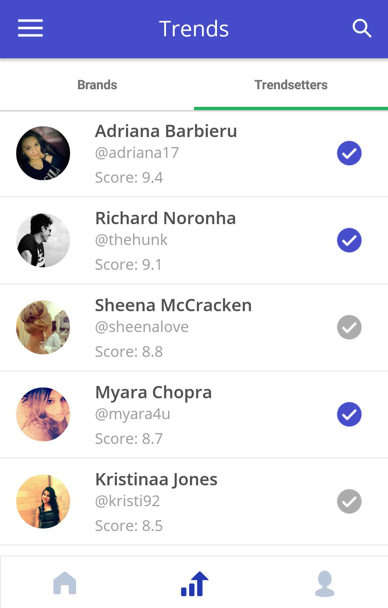Image resolution: width=388 pixels, height=608 pixels.
Task: Tap the search magnifier icon
Action: (361, 28)
